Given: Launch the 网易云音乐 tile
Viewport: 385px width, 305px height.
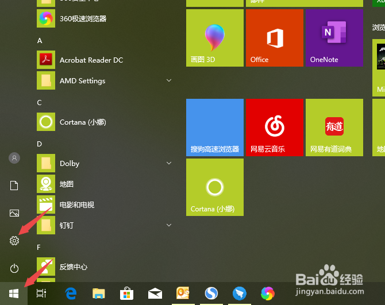Looking at the screenshot, I should (x=275, y=128).
